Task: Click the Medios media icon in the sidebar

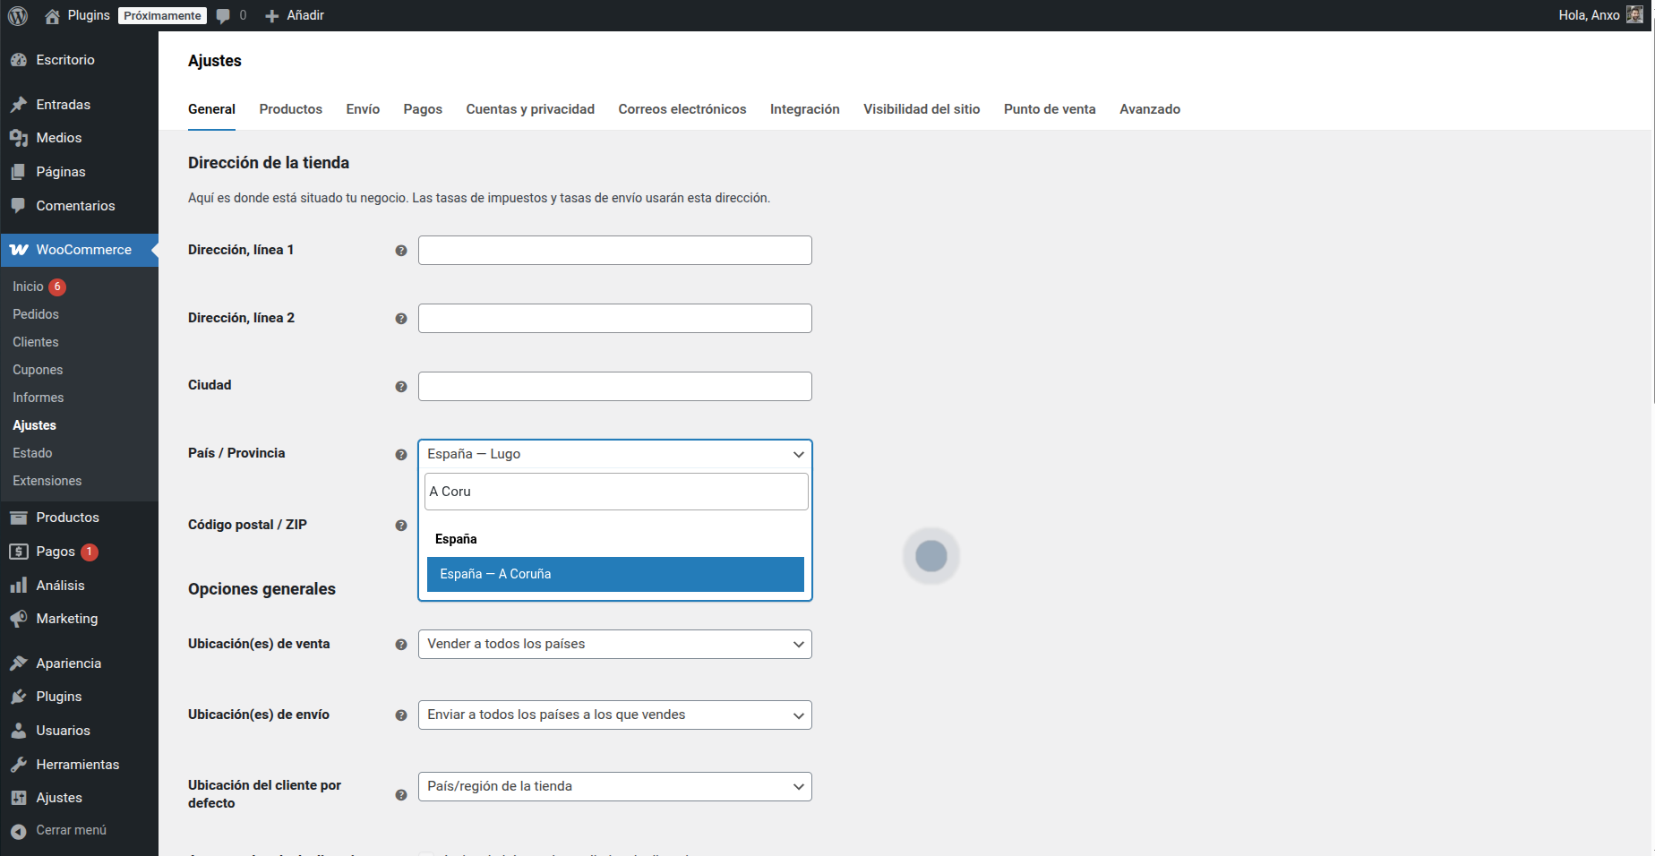Action: [20, 138]
